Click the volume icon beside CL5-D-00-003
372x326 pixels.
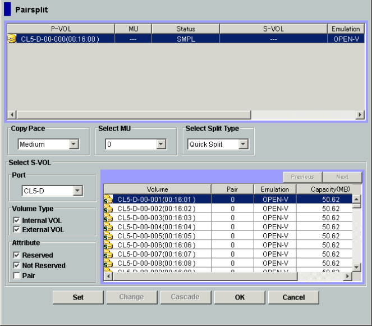108,218
